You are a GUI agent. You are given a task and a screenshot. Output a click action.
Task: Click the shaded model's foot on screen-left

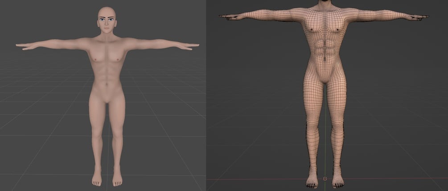click(97, 179)
